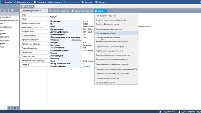Expand the Перезапустить dropdown arrow
Image resolution: width=201 pixels, height=113 pixels.
[x=31, y=2]
